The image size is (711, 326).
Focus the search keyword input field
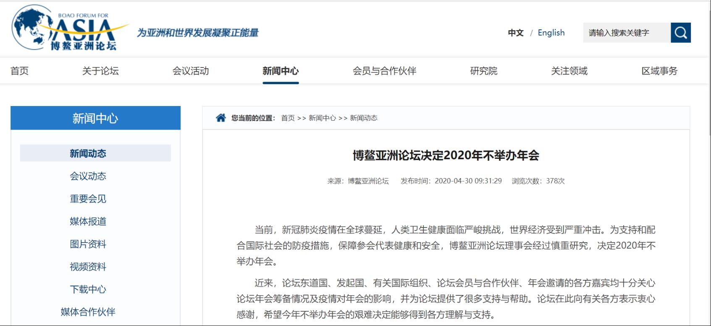click(627, 33)
